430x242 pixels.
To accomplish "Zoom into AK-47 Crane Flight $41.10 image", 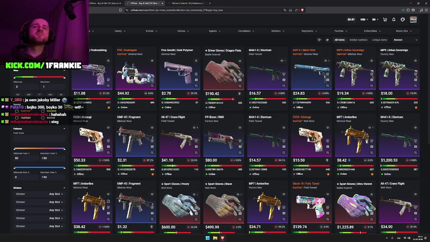I will [x=196, y=153].
